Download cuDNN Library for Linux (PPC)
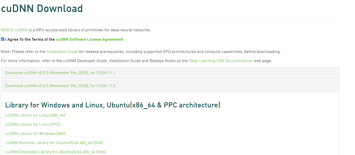The height and width of the screenshot is (155, 355). (33, 124)
